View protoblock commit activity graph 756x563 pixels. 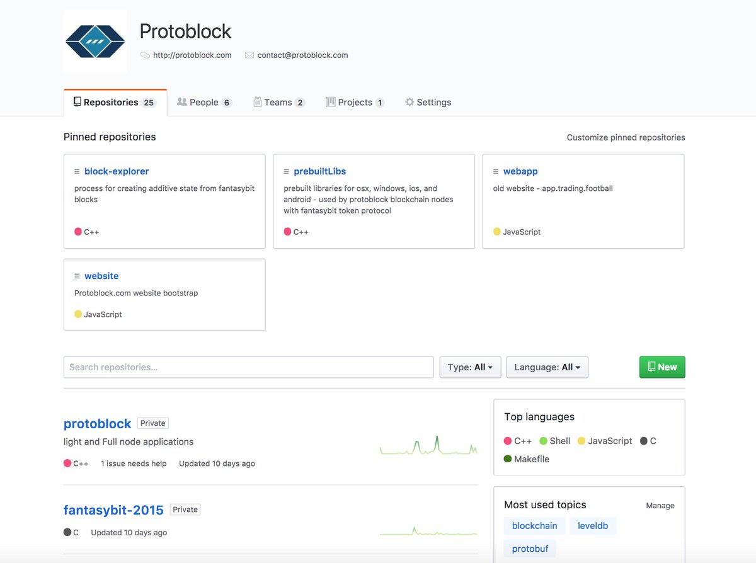click(x=428, y=445)
